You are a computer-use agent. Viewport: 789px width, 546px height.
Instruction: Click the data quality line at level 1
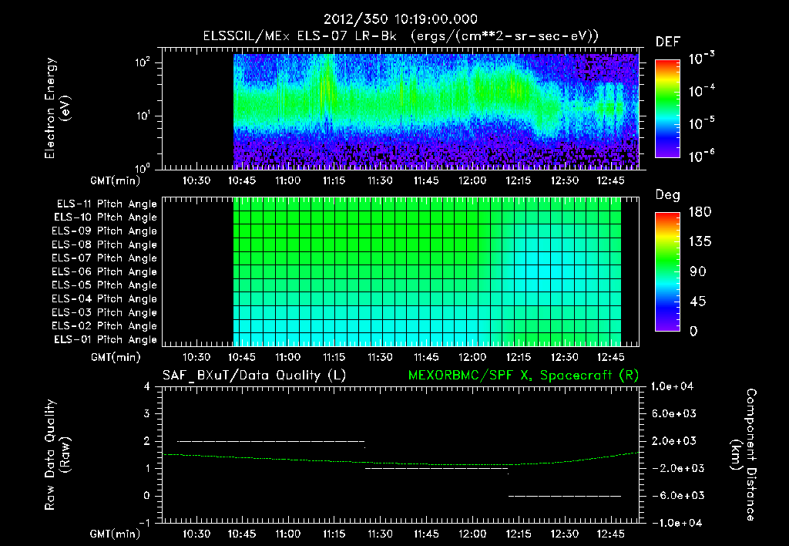click(436, 468)
